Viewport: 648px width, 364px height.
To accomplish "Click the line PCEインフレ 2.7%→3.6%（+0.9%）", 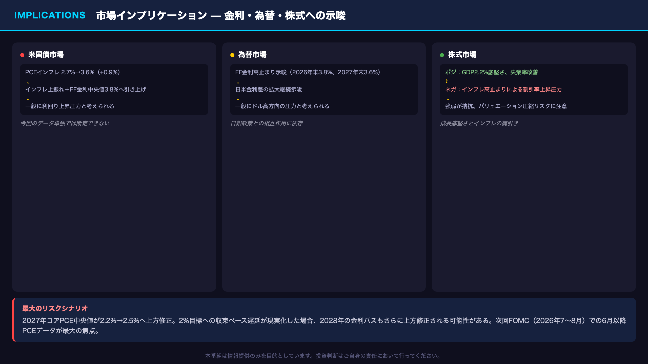I will point(73,72).
